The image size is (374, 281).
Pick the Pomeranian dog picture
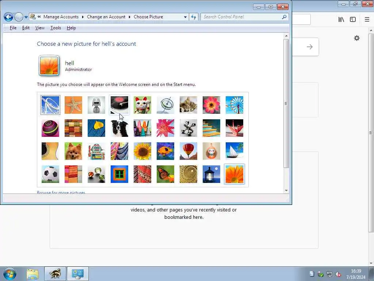point(73,151)
